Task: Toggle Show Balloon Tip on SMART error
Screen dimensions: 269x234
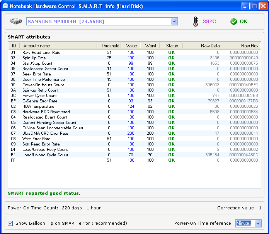Action: pyautogui.click(x=10, y=223)
